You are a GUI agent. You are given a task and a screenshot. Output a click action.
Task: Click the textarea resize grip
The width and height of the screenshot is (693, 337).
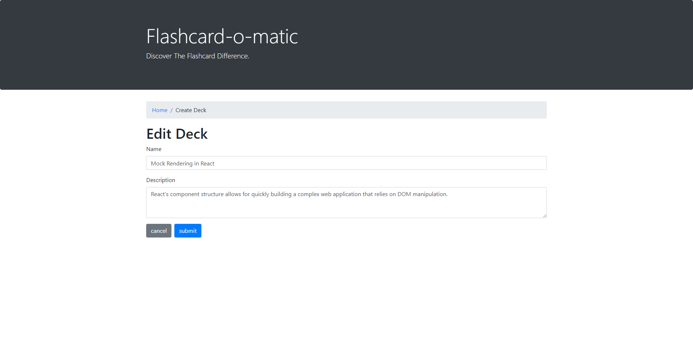click(544, 216)
